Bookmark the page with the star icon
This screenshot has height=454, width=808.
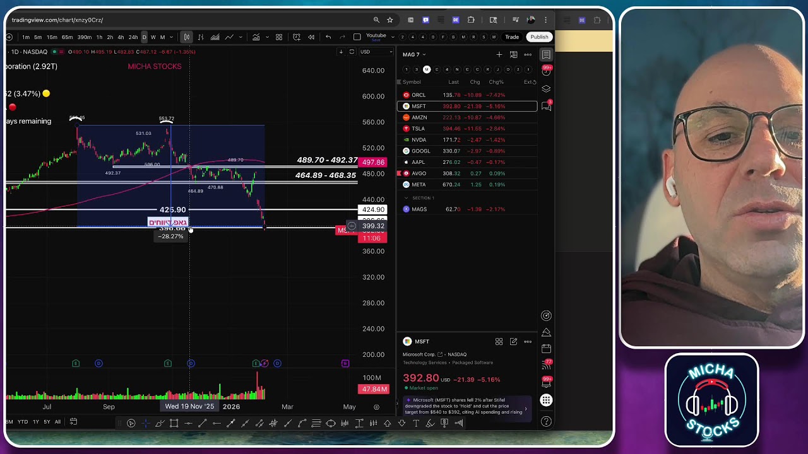(x=390, y=20)
